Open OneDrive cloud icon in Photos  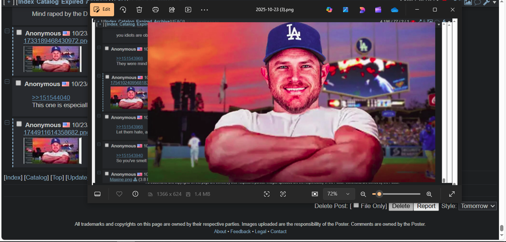pyautogui.click(x=395, y=10)
